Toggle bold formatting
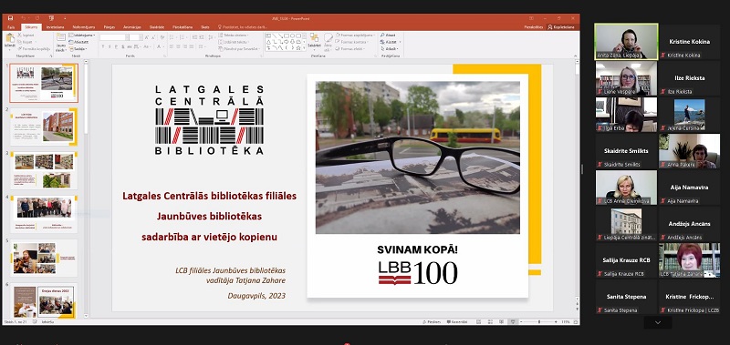The image size is (730, 345). [103, 47]
